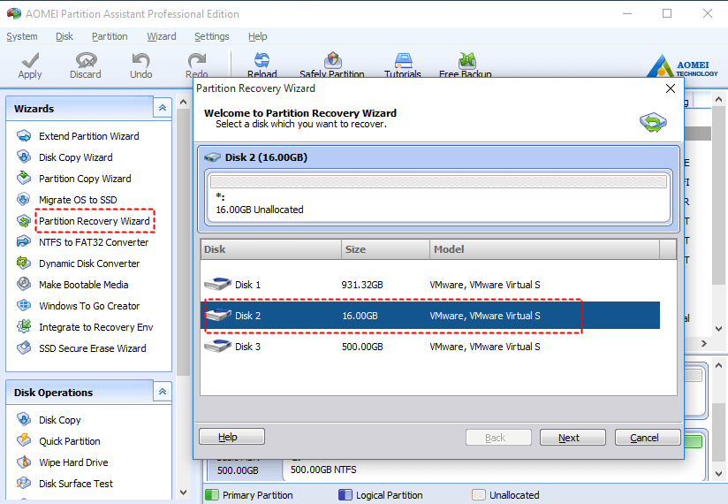Launch Extend Partition Wizard icon
This screenshot has width=728, height=504.
click(24, 136)
